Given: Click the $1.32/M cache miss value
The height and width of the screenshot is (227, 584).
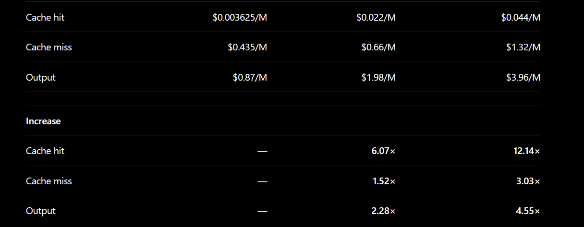Looking at the screenshot, I should coord(523,47).
